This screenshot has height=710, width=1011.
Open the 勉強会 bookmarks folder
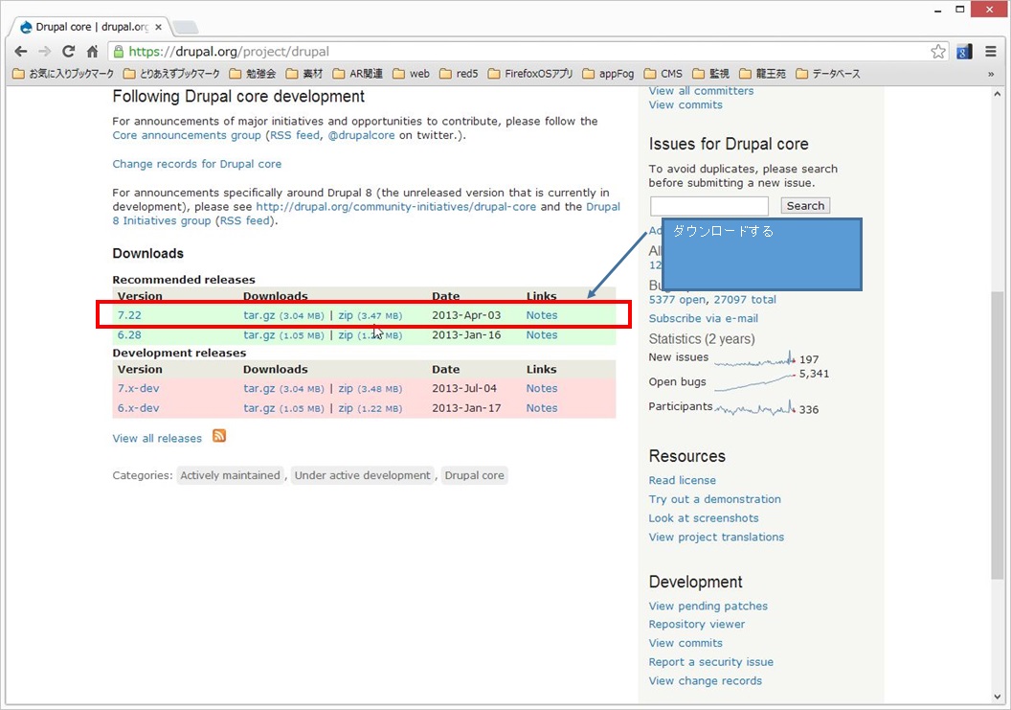tap(253, 74)
